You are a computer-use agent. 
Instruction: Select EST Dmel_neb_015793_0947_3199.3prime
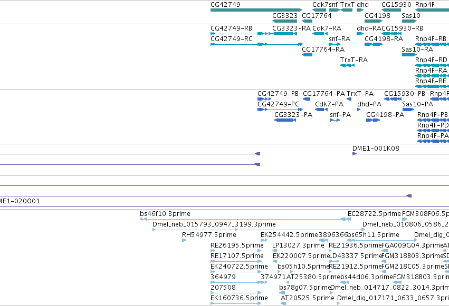pyautogui.click(x=214, y=224)
